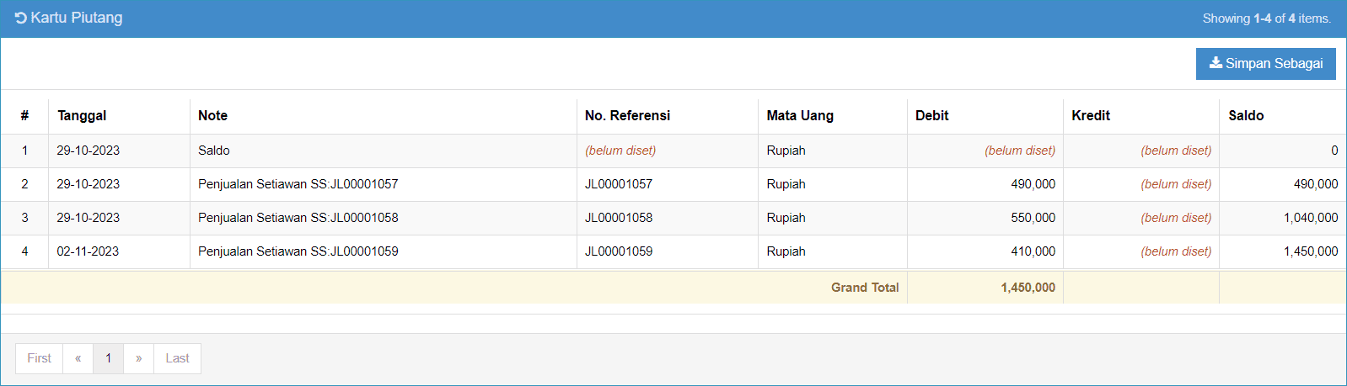Click row number 3
This screenshot has height=386, width=1347.
pyautogui.click(x=24, y=218)
